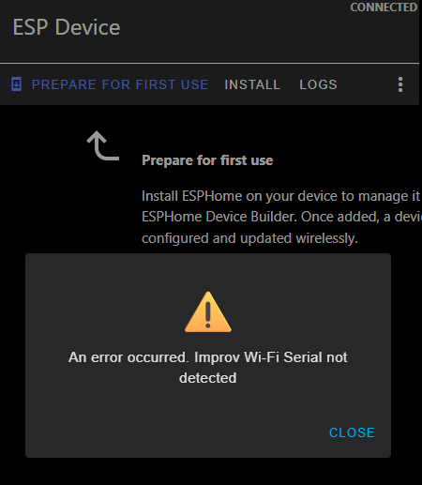The width and height of the screenshot is (422, 485).
Task: Click the ESPHome Device Builder text line
Action: tap(281, 217)
